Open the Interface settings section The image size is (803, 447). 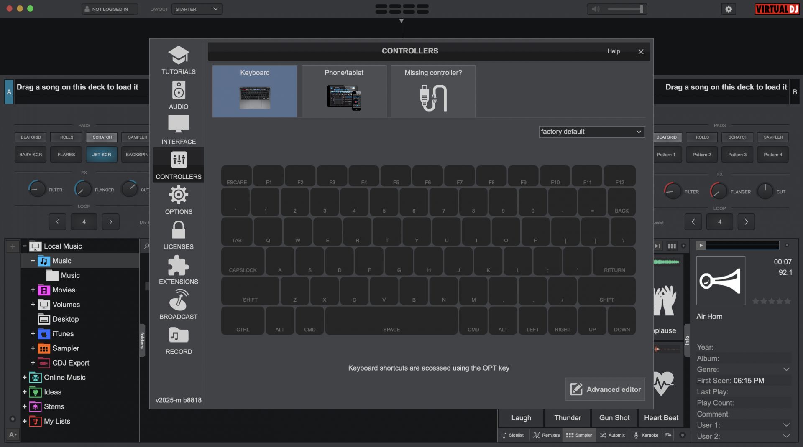click(x=179, y=130)
